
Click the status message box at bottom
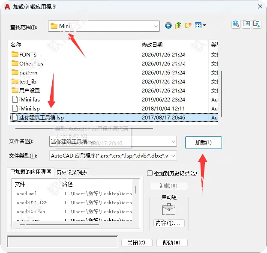tap(62, 241)
